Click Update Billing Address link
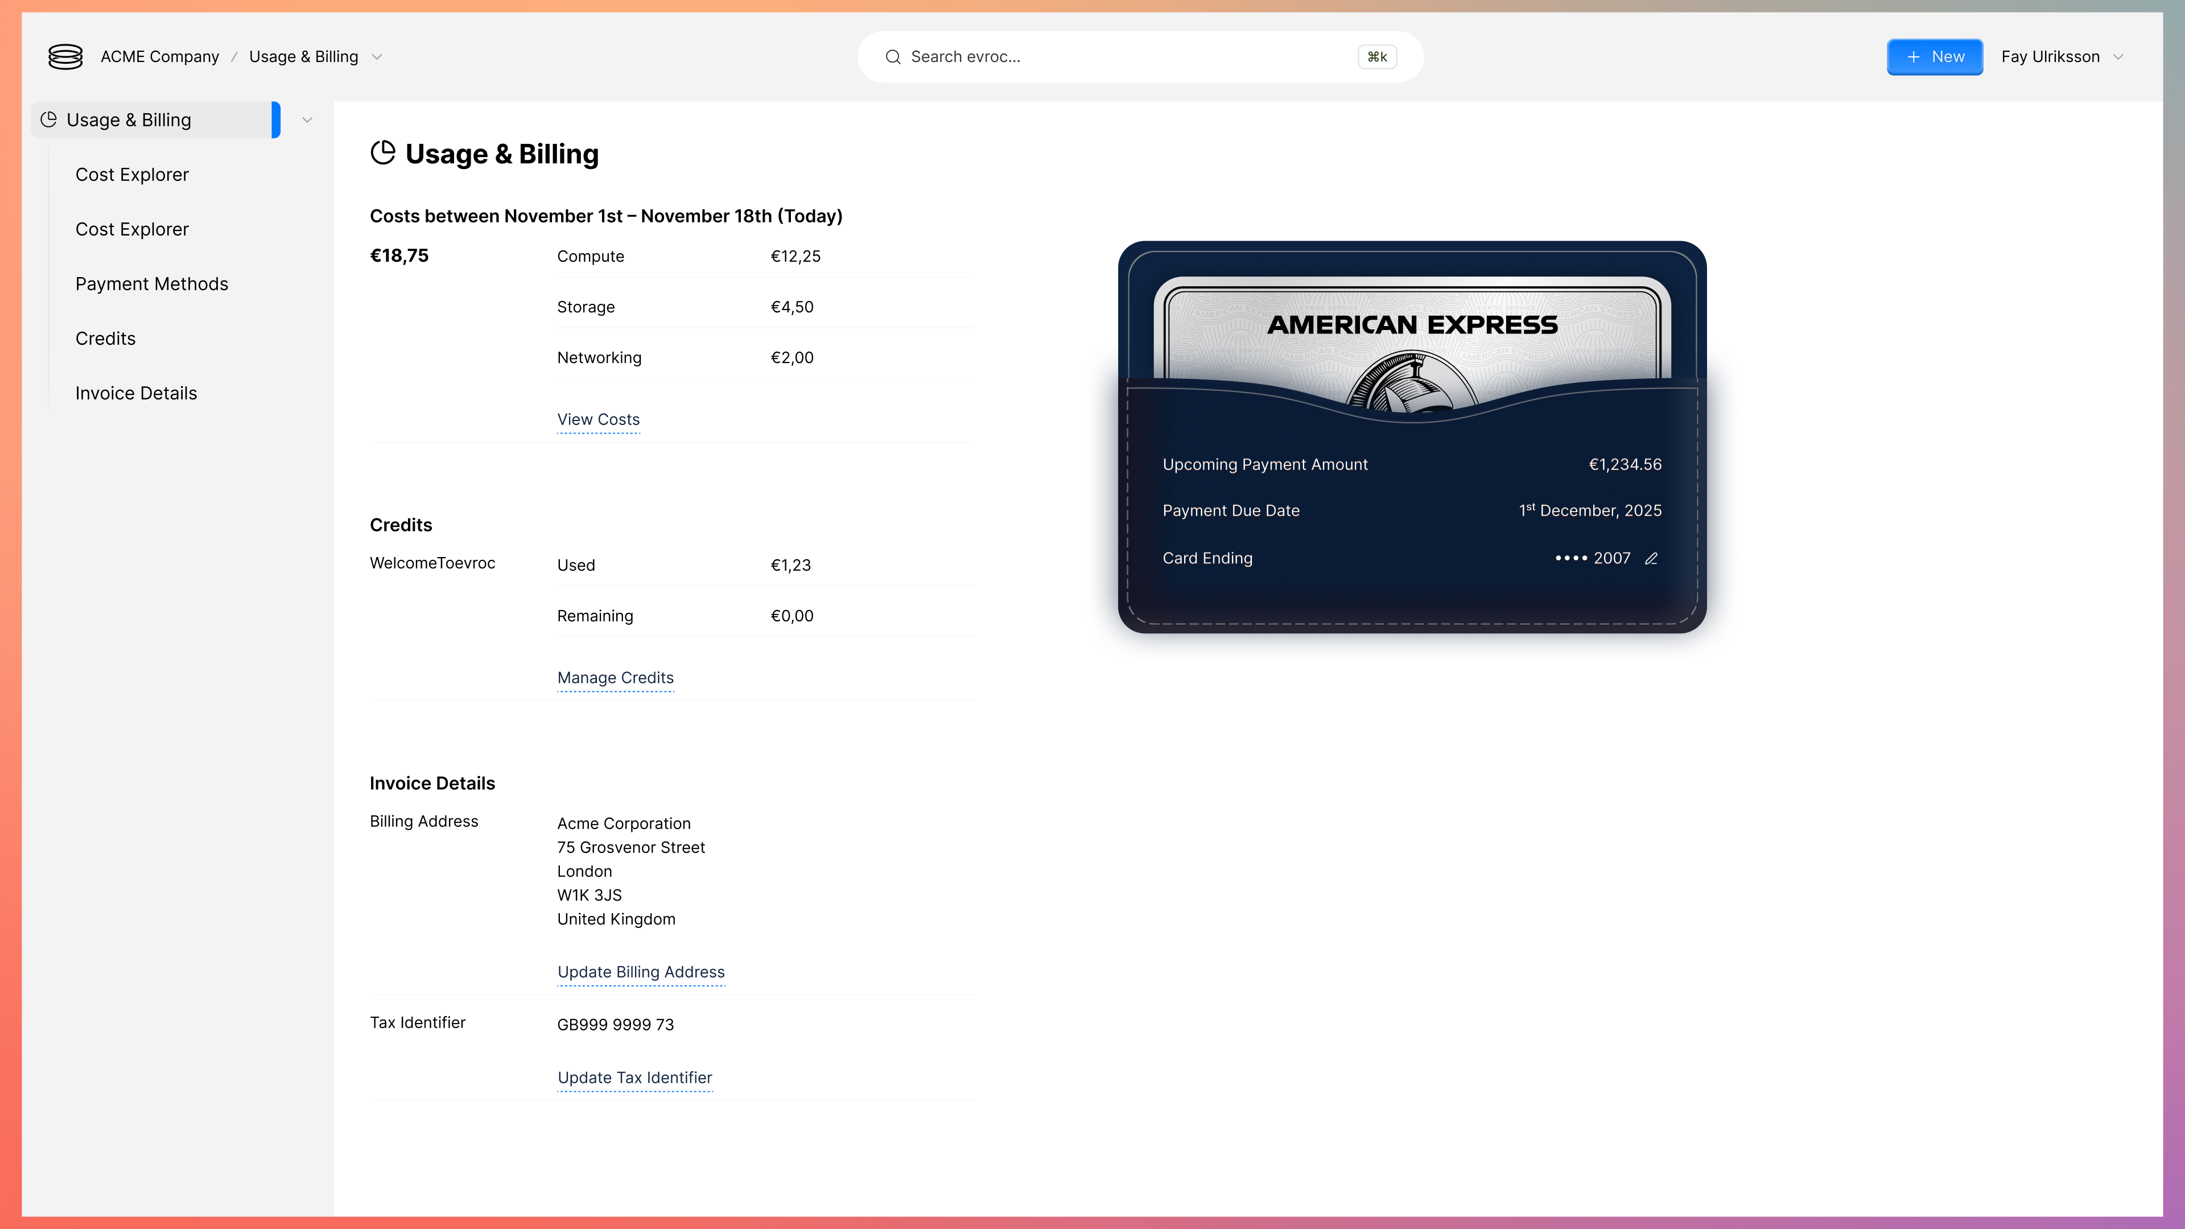 [x=640, y=972]
